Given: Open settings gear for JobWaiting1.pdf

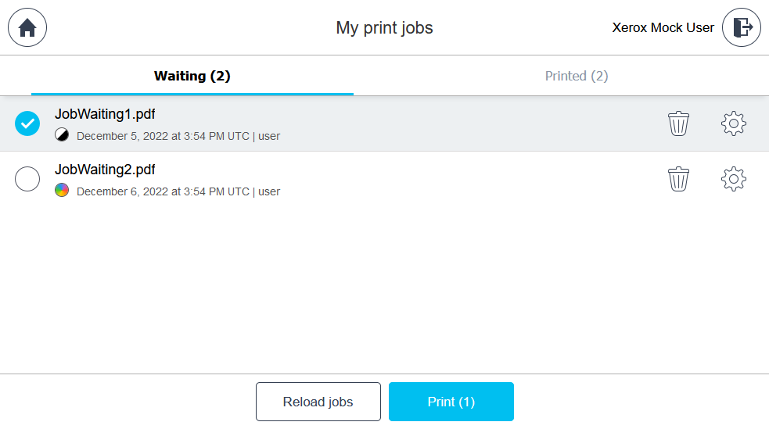Looking at the screenshot, I should coord(733,123).
